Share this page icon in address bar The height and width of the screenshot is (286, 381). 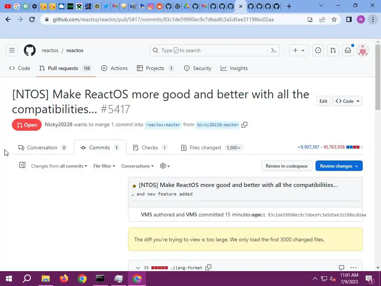point(322,19)
